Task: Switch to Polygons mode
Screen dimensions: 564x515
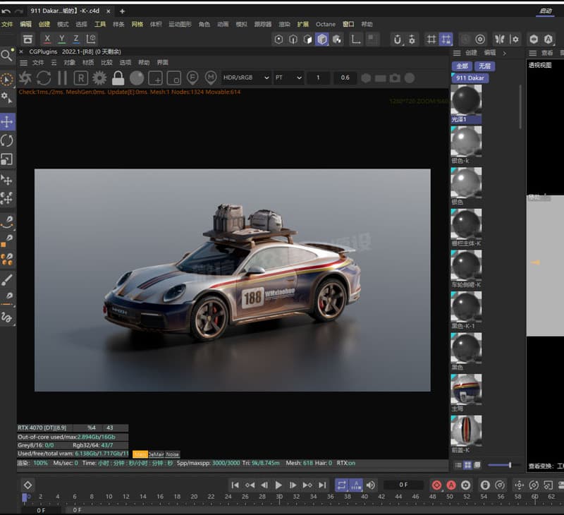Action: 307,40
